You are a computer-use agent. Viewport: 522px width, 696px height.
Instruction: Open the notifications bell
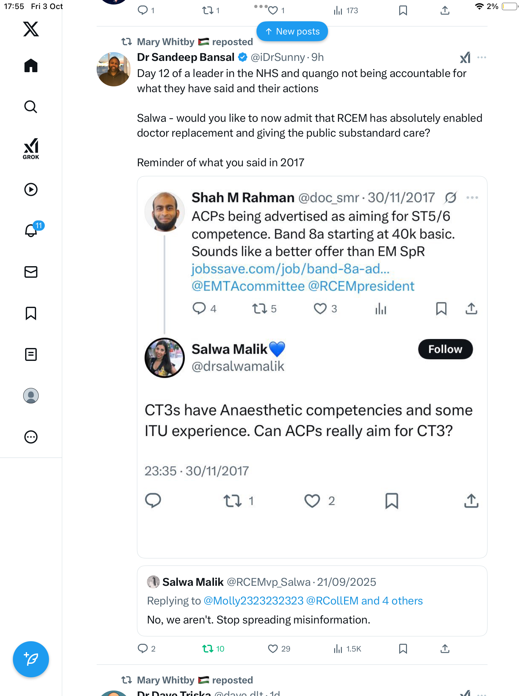31,230
